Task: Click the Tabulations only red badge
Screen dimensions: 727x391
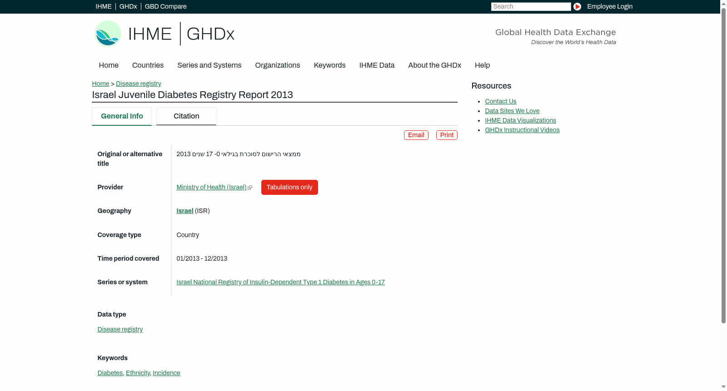Action: (x=289, y=187)
